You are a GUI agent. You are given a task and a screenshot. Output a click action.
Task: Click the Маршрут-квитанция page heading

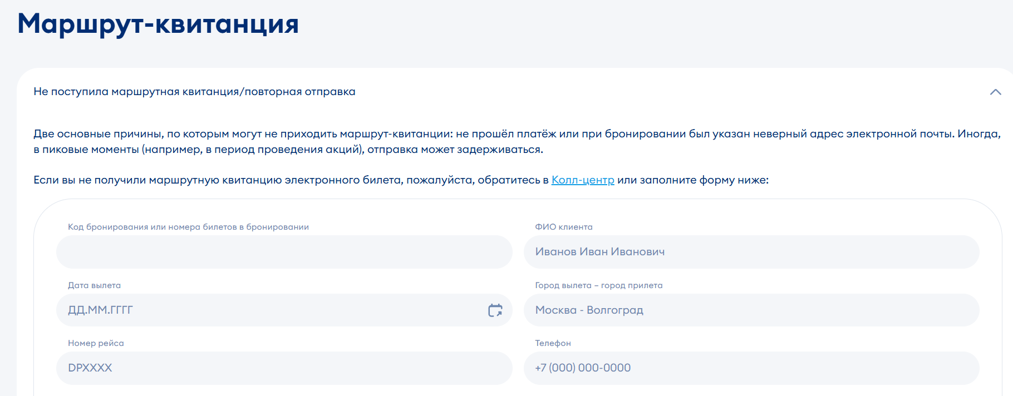(158, 24)
